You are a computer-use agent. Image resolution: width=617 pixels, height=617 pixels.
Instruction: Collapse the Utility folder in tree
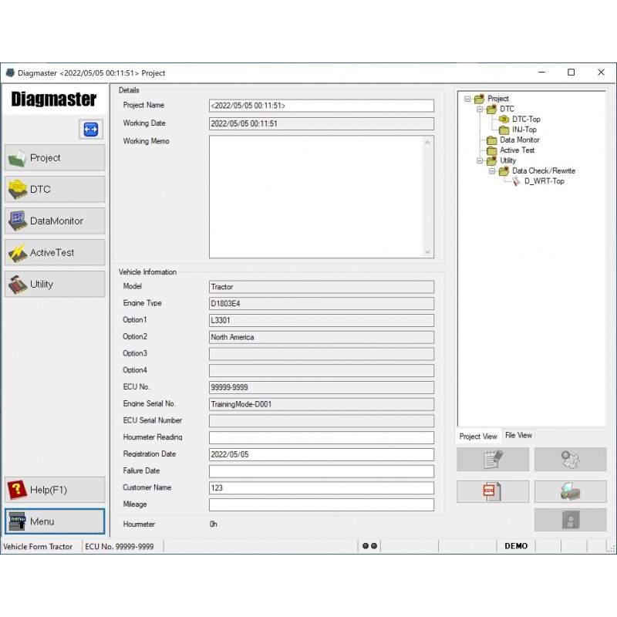pos(479,161)
